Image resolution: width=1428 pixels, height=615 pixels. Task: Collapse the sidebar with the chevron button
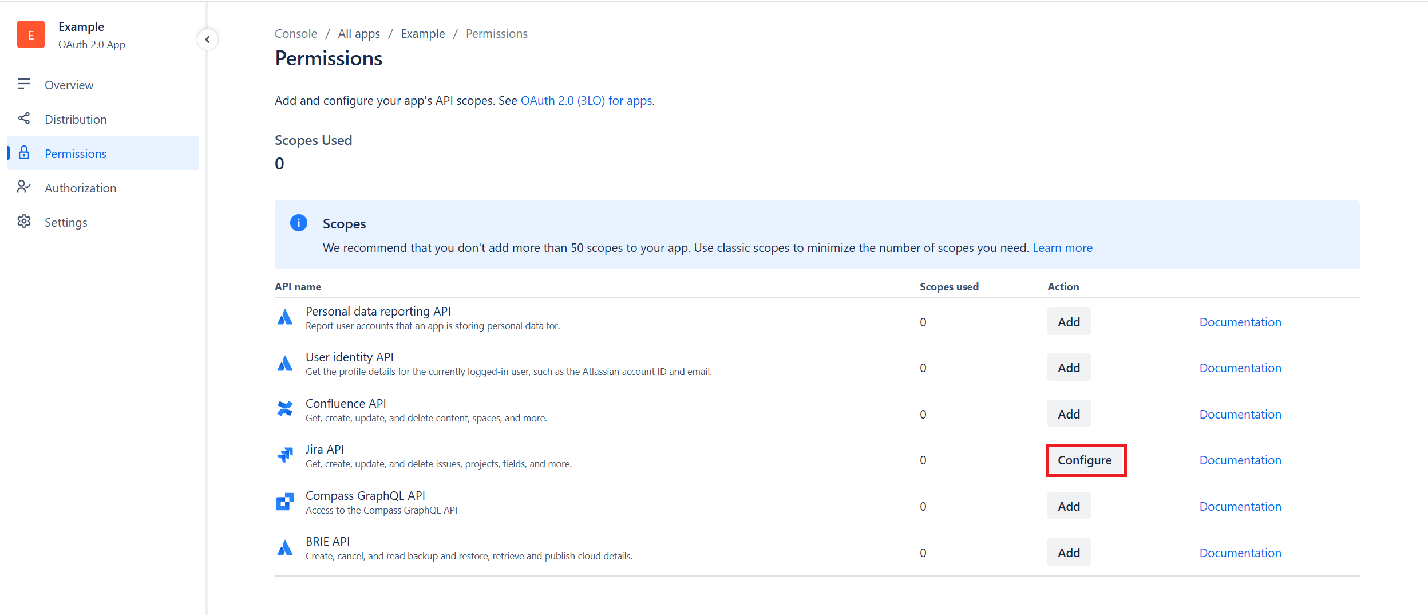208,40
